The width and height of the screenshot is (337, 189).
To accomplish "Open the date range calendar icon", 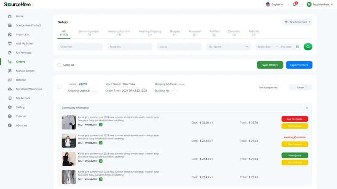I will pyautogui.click(x=297, y=47).
